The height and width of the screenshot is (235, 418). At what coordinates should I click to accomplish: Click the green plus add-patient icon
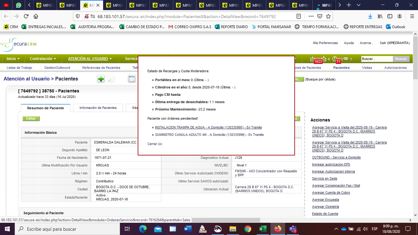(101, 79)
